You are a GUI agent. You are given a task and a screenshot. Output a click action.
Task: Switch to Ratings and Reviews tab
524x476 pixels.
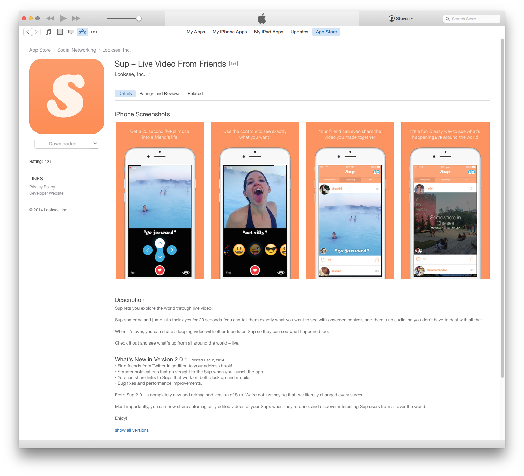click(160, 94)
